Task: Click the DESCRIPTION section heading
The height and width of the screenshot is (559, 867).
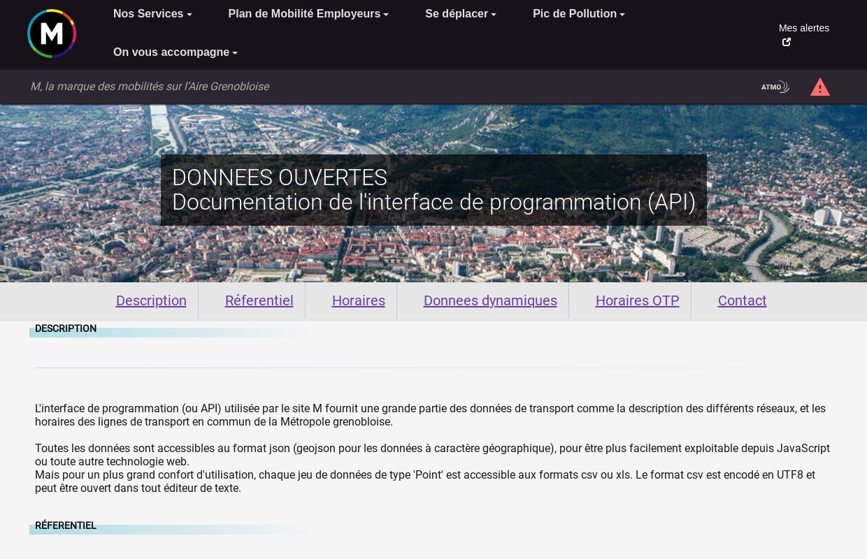Action: pyautogui.click(x=66, y=328)
